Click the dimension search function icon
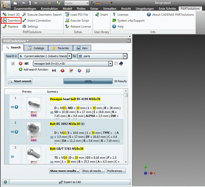The height and width of the screenshot is (187, 205). tap(88, 71)
